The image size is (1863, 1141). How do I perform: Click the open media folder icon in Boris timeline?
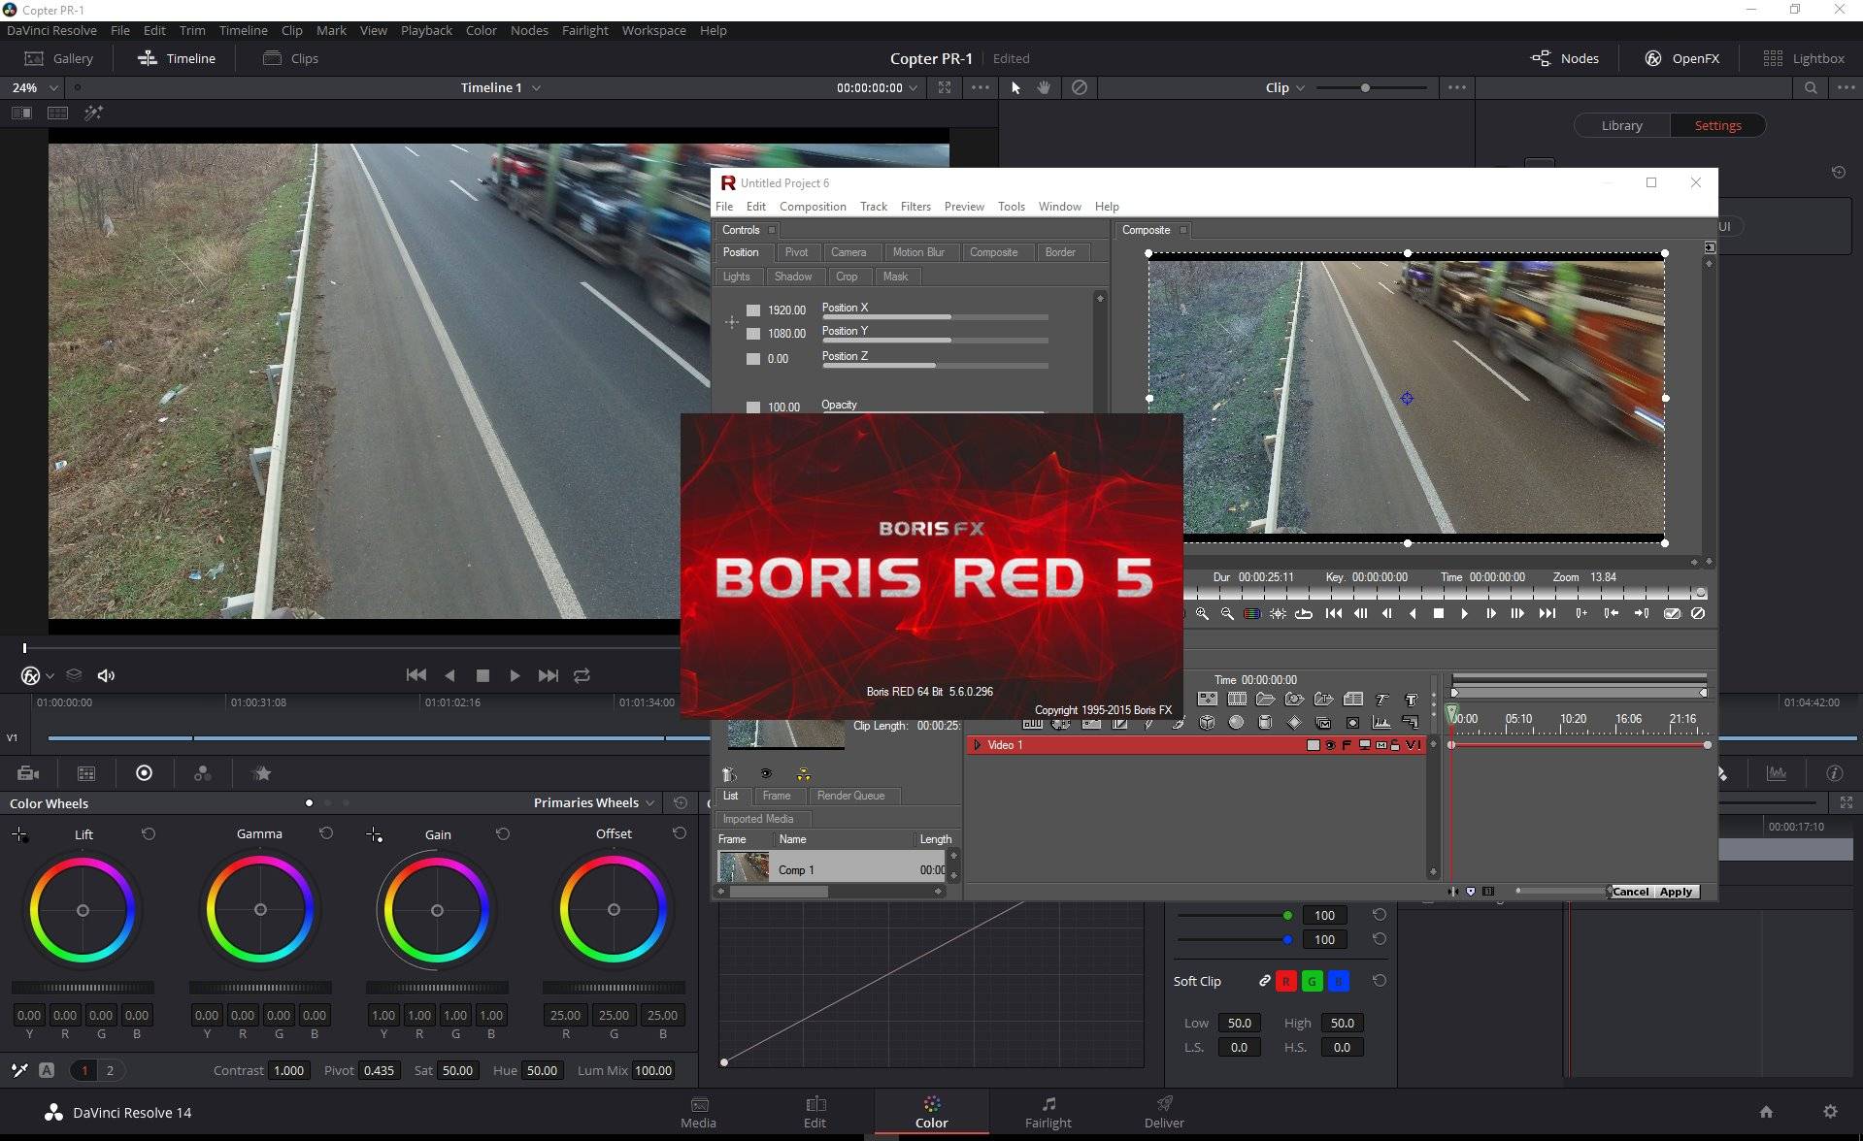click(1265, 699)
